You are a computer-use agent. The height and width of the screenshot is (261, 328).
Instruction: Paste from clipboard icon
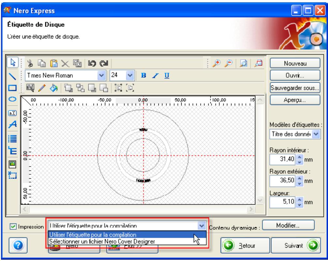pos(54,63)
